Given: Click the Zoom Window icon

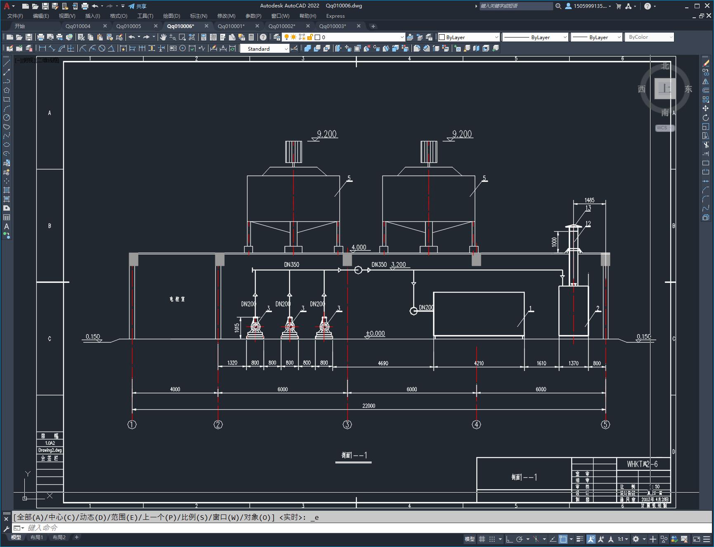Looking at the screenshot, I should (x=182, y=37).
